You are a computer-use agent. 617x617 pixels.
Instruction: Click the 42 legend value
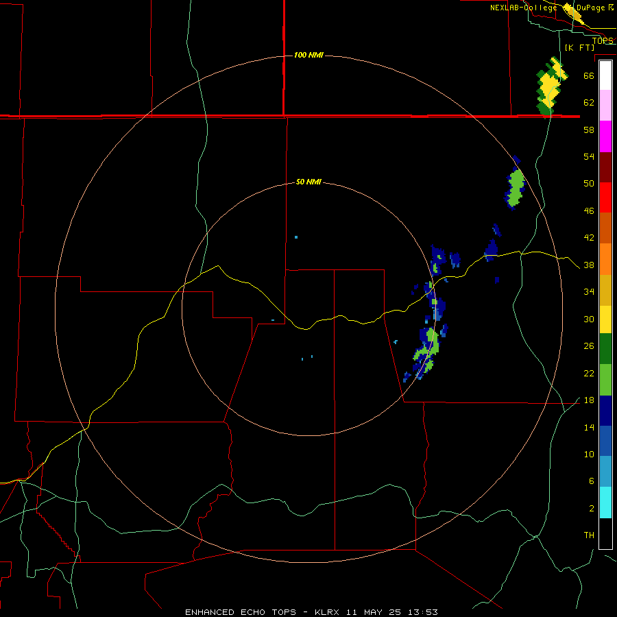pos(589,238)
